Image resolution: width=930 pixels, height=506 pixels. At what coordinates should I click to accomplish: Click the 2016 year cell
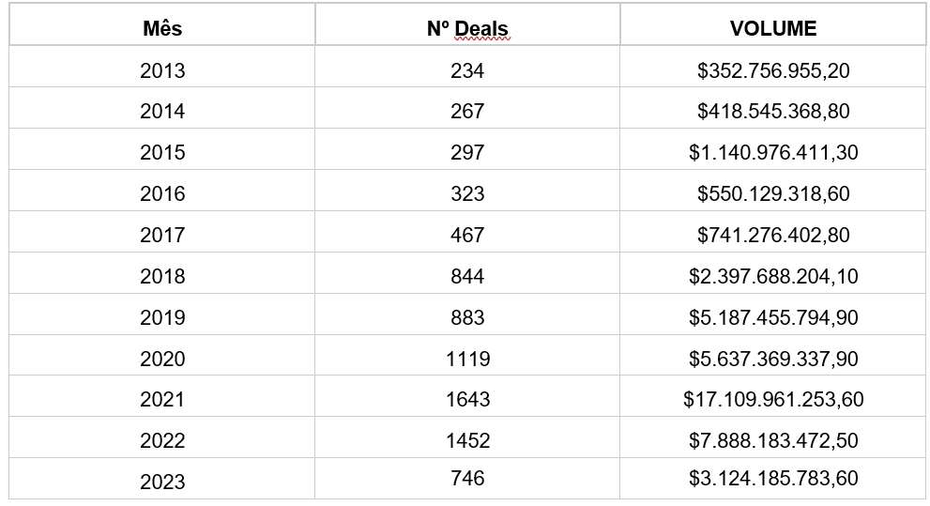pyautogui.click(x=162, y=193)
